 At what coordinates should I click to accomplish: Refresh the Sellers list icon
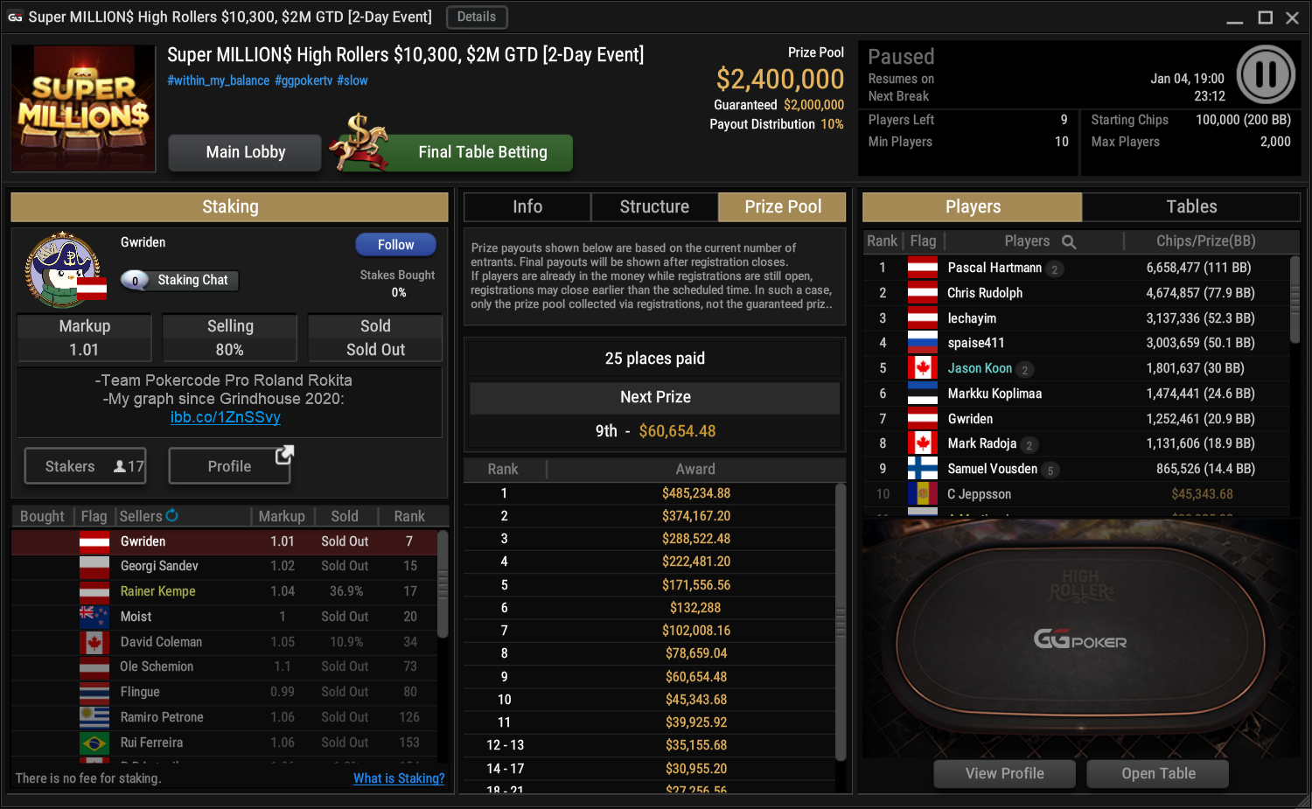(171, 515)
